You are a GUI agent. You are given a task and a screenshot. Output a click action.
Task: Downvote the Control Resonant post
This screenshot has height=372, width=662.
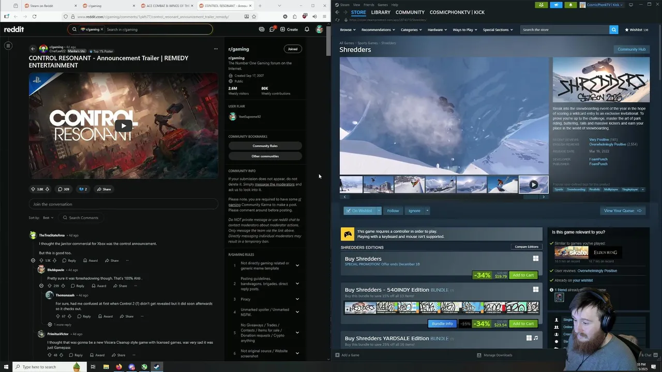pos(47,189)
